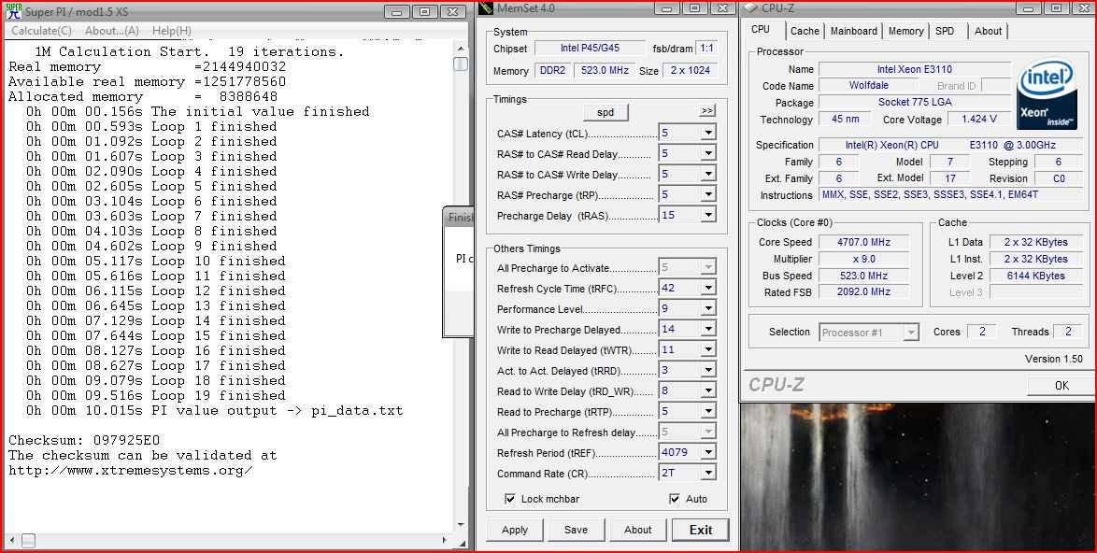Click the OK button in CPU-Z

click(1061, 385)
